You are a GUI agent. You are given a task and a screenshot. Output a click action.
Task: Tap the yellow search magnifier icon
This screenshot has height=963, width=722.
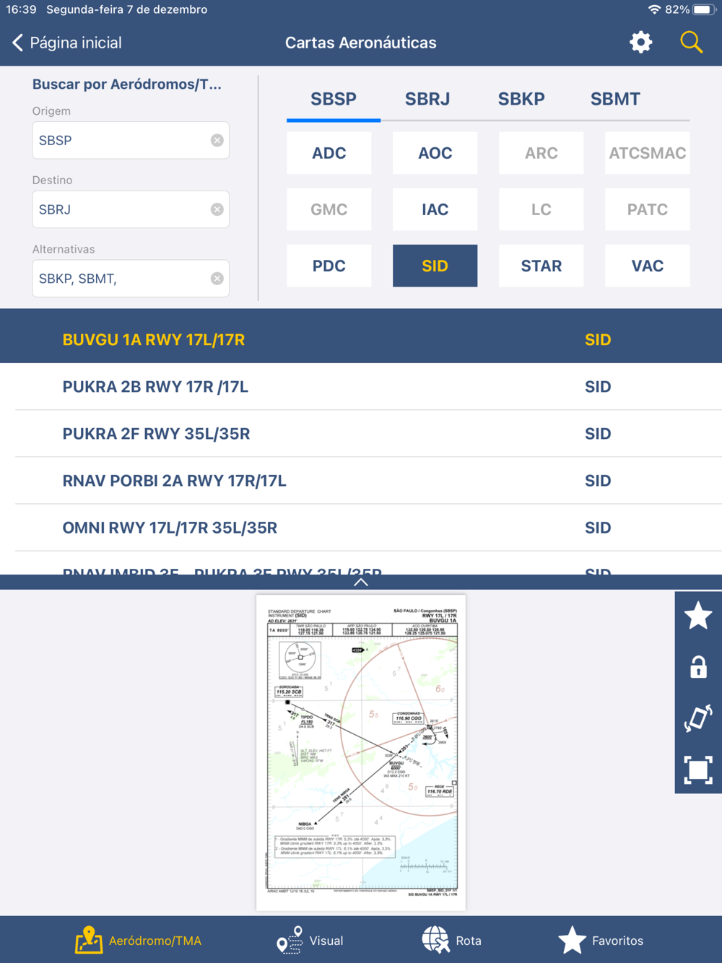(691, 43)
